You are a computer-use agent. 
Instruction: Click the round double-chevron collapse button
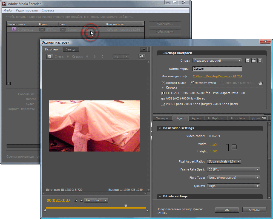260,83
